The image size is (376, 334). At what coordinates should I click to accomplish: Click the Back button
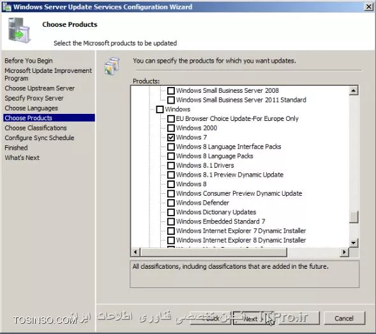(x=210, y=318)
